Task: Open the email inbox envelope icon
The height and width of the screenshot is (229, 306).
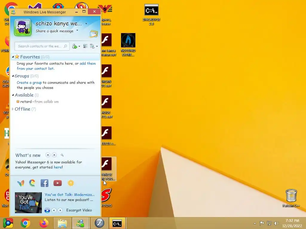Action: click(x=94, y=34)
